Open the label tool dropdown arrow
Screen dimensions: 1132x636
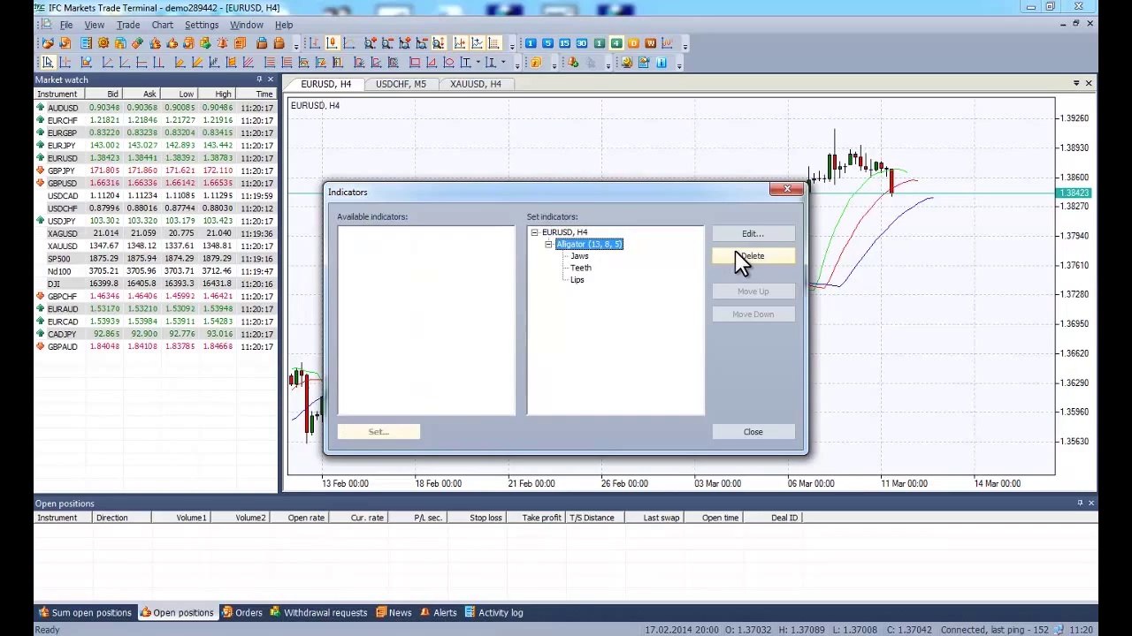[503, 62]
